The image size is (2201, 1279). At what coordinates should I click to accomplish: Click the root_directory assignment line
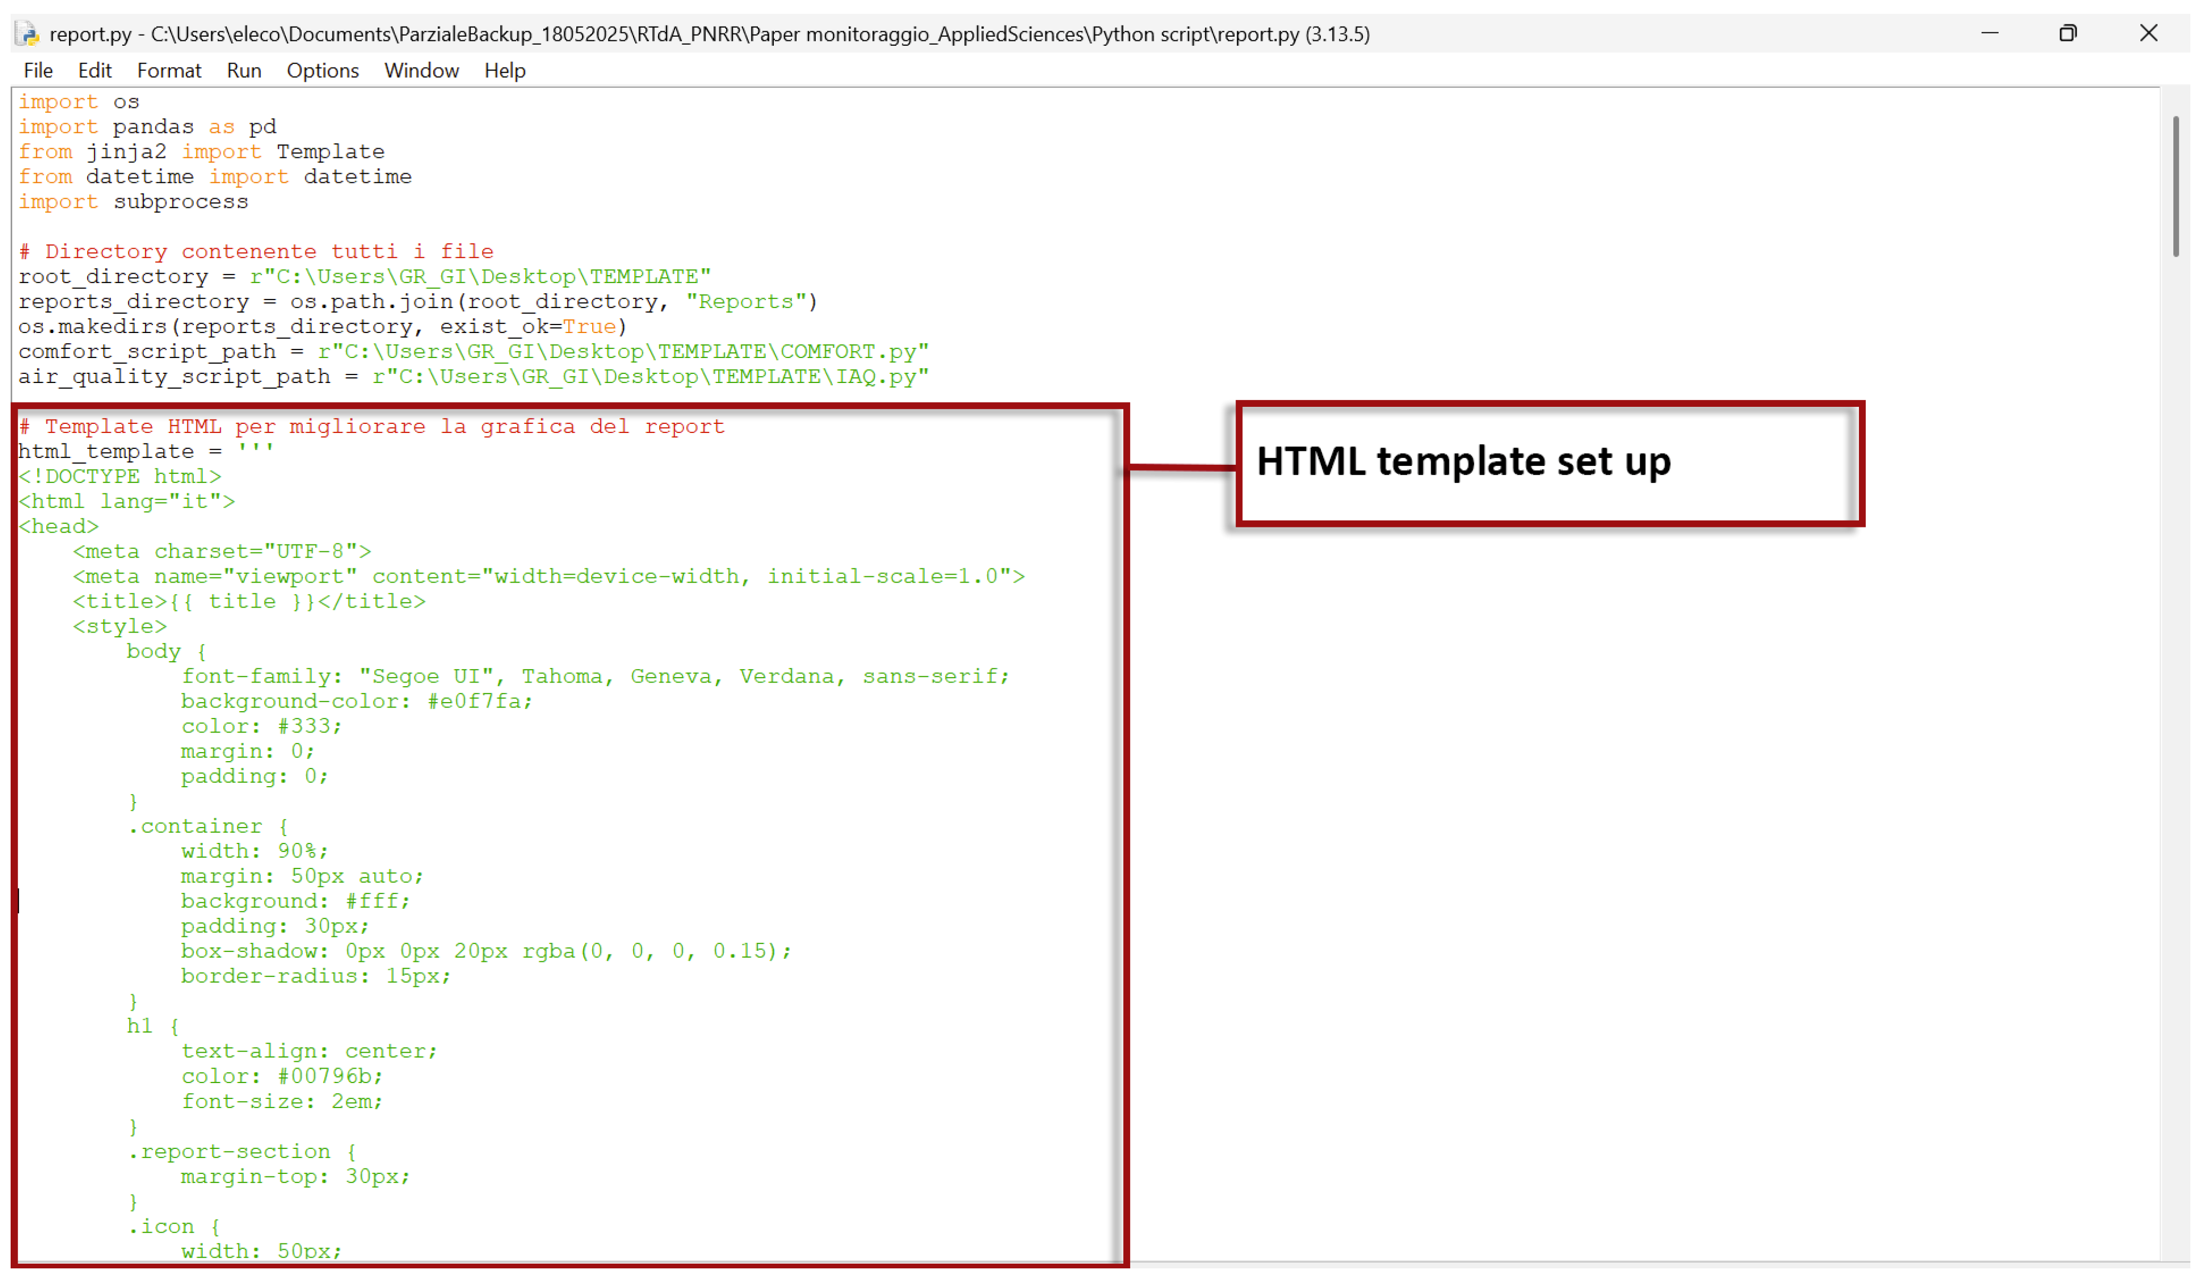click(364, 277)
